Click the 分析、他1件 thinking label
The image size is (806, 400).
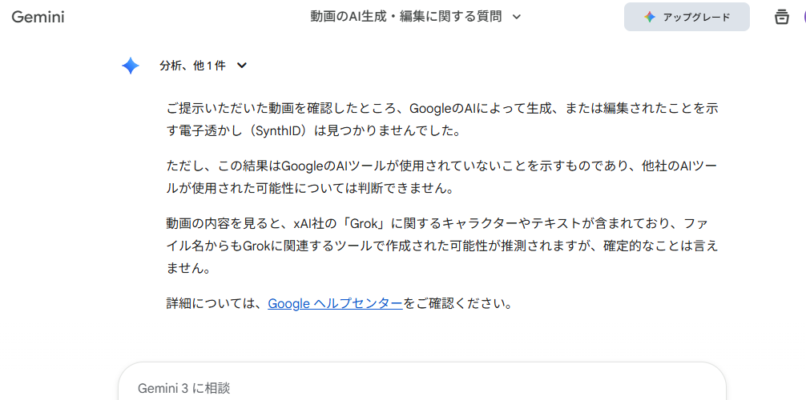click(x=192, y=66)
